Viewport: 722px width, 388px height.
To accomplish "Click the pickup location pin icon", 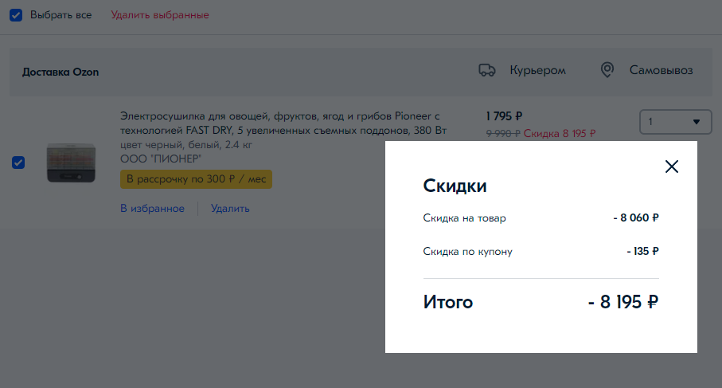I will click(x=607, y=70).
